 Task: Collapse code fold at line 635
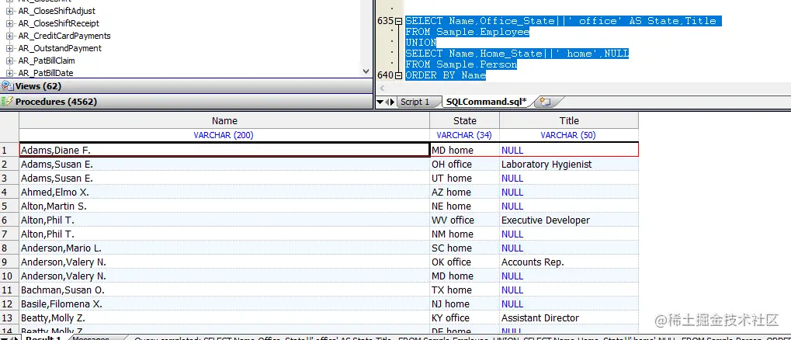pos(398,21)
